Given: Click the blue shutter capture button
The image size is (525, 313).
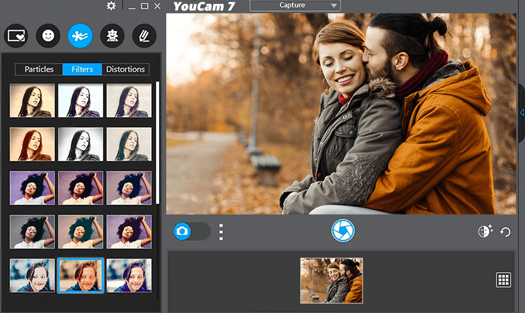Looking at the screenshot, I should tap(343, 231).
